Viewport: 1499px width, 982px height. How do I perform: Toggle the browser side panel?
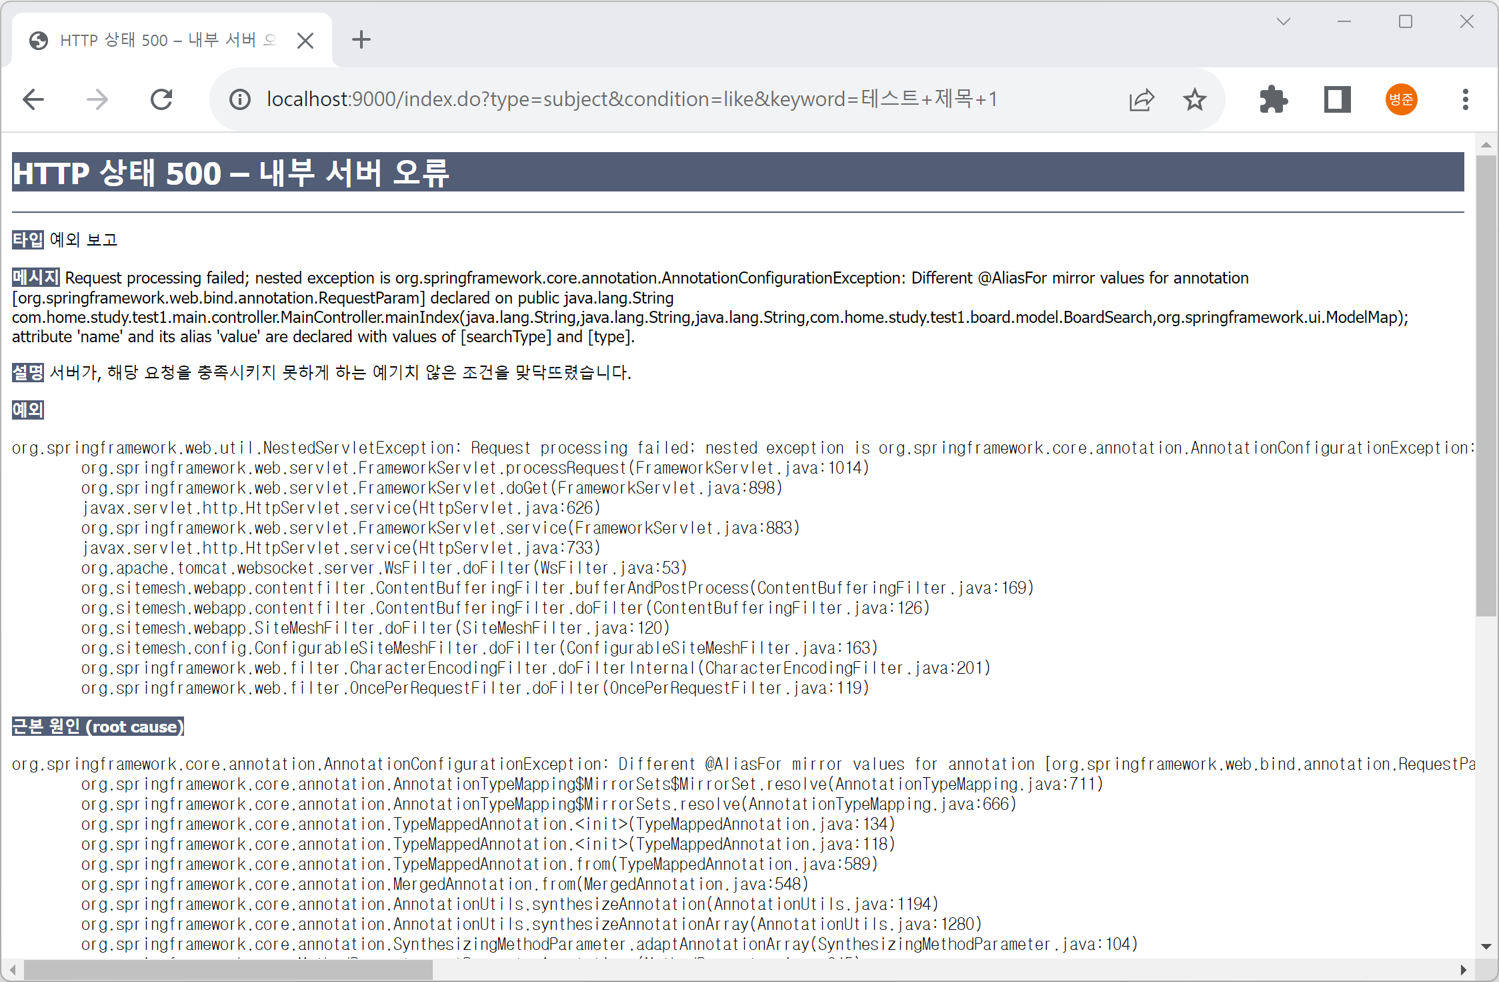[x=1337, y=100]
